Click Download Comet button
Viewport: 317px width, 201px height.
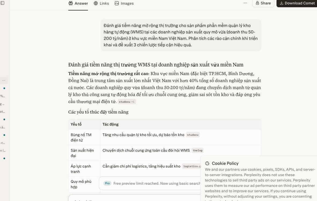tap(297, 3)
